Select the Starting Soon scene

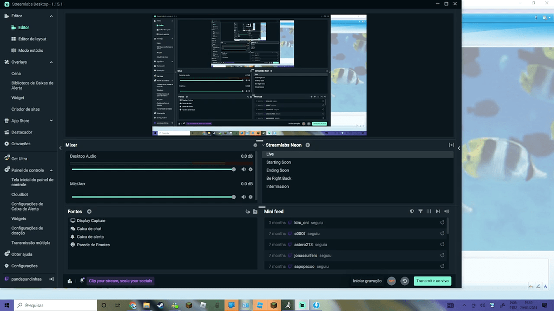click(279, 162)
